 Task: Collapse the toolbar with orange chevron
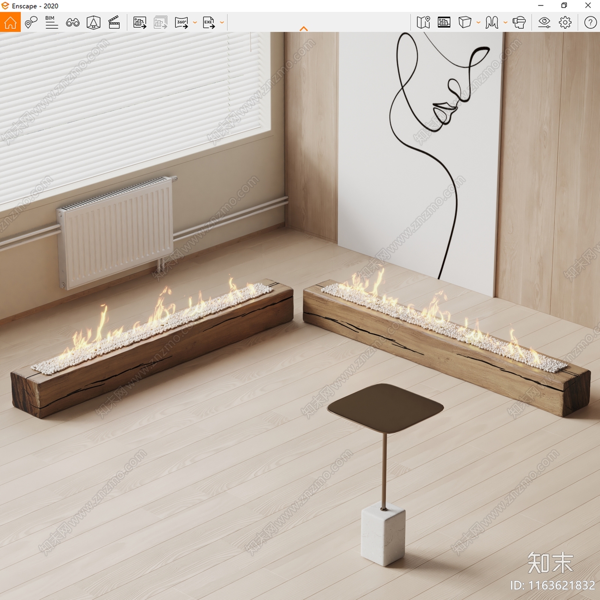click(x=304, y=28)
